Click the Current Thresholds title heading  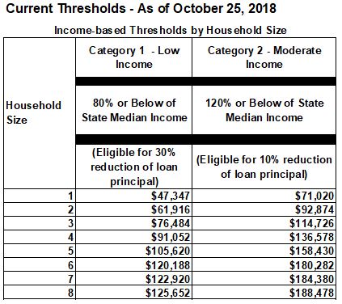pos(141,9)
